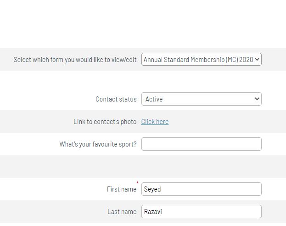286x226 pixels.
Task: Click the red required asterisk by First name
Action: [138, 182]
